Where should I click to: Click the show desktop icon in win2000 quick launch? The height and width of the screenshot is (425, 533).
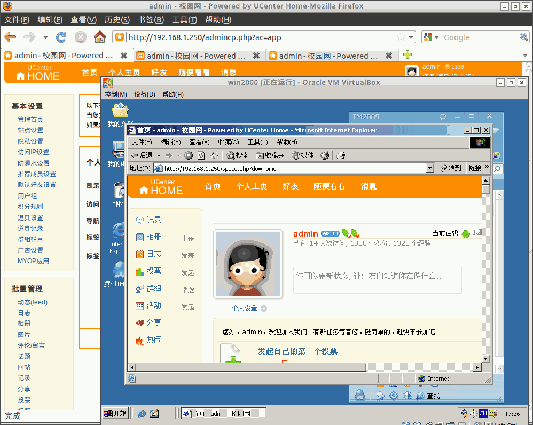[154, 413]
